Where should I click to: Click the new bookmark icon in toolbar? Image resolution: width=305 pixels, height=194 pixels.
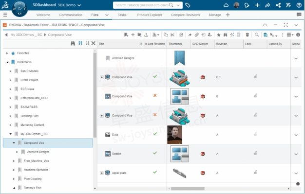(x=126, y=35)
